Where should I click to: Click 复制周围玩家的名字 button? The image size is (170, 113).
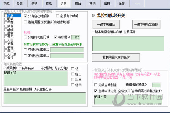pyautogui.click(x=116, y=57)
